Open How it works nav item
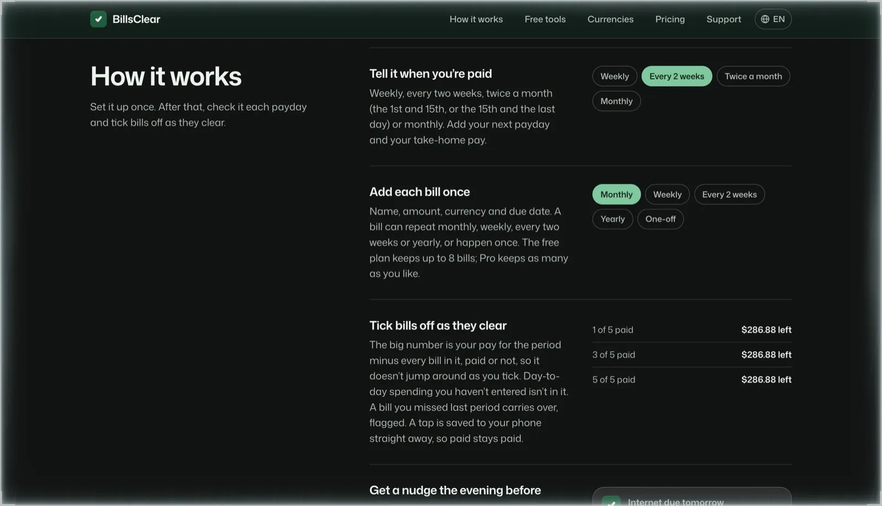 pyautogui.click(x=476, y=19)
